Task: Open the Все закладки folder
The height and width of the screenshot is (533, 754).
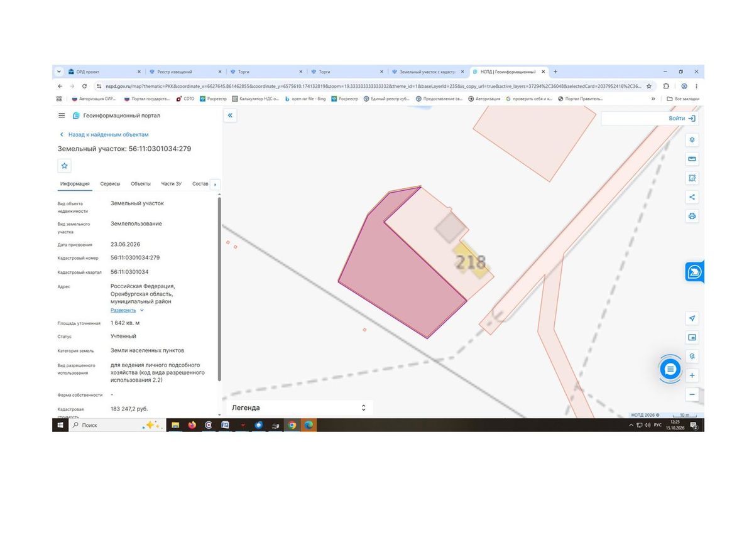Action: pyautogui.click(x=683, y=99)
